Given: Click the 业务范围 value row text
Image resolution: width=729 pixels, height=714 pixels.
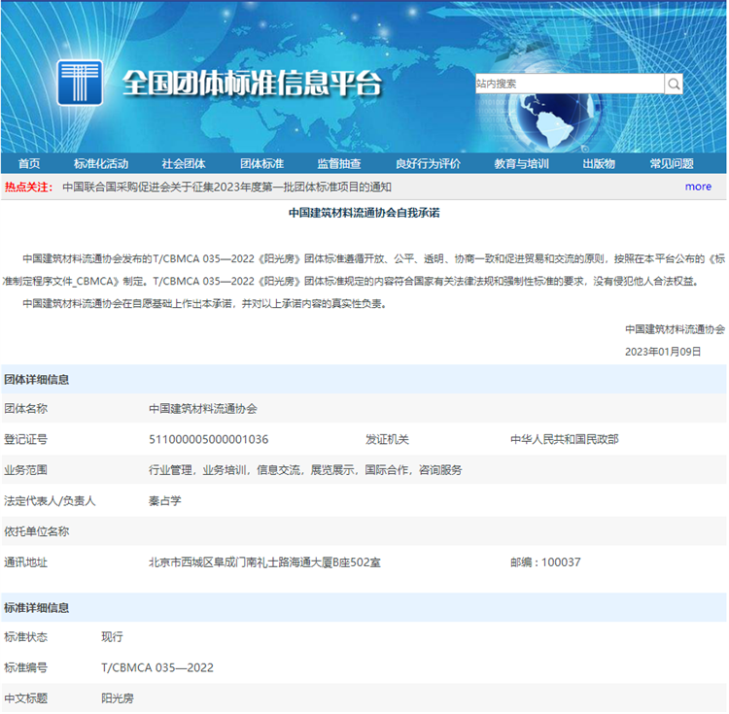Looking at the screenshot, I should [x=305, y=470].
